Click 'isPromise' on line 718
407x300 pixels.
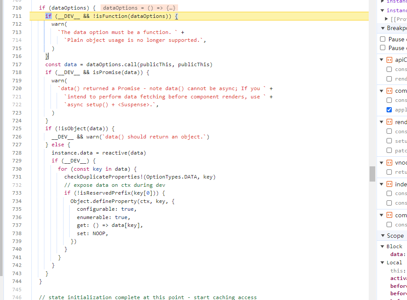point(107,72)
